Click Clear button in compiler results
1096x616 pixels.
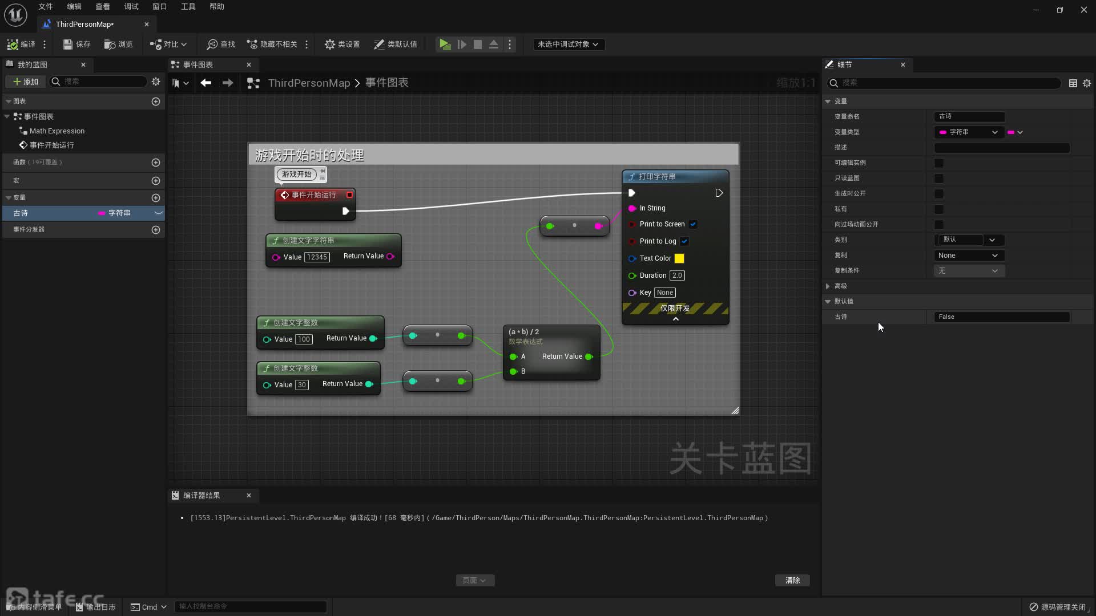[792, 581]
